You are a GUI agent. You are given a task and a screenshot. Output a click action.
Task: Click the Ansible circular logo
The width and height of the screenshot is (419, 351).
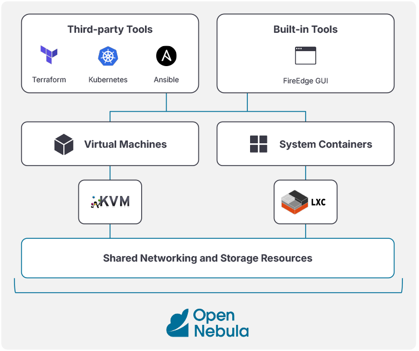tap(166, 56)
